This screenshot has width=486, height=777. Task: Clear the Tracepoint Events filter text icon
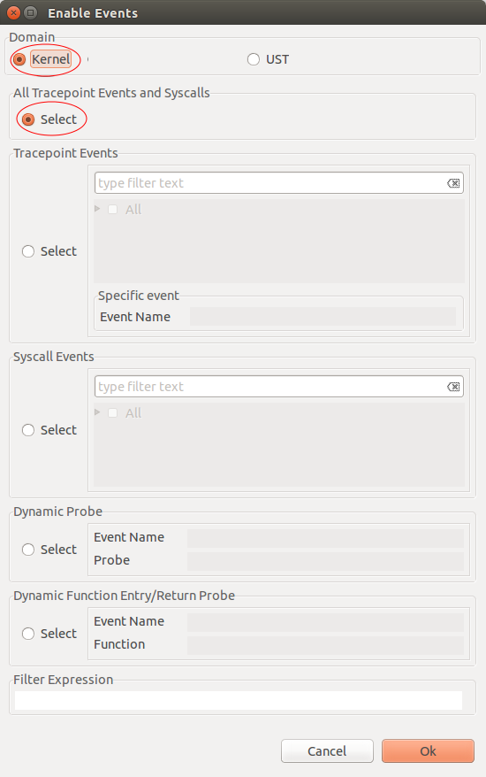pos(452,183)
